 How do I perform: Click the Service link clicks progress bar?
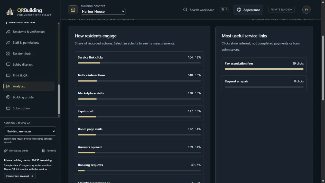[139, 63]
